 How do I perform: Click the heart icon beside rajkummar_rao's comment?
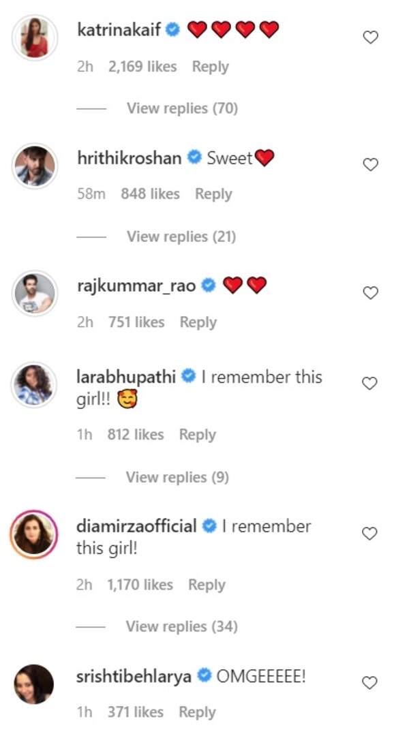(x=370, y=292)
